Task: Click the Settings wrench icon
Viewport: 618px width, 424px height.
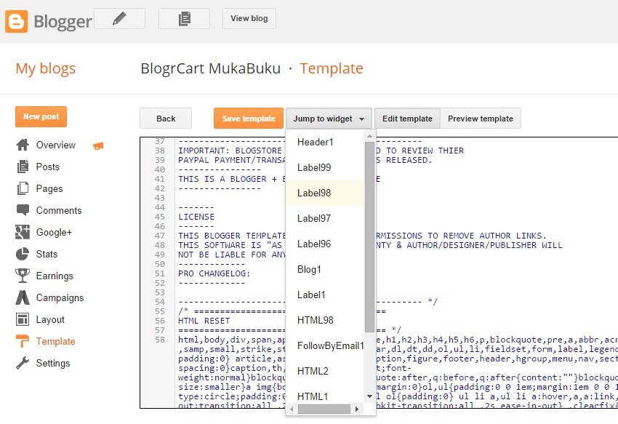Action: (x=23, y=363)
